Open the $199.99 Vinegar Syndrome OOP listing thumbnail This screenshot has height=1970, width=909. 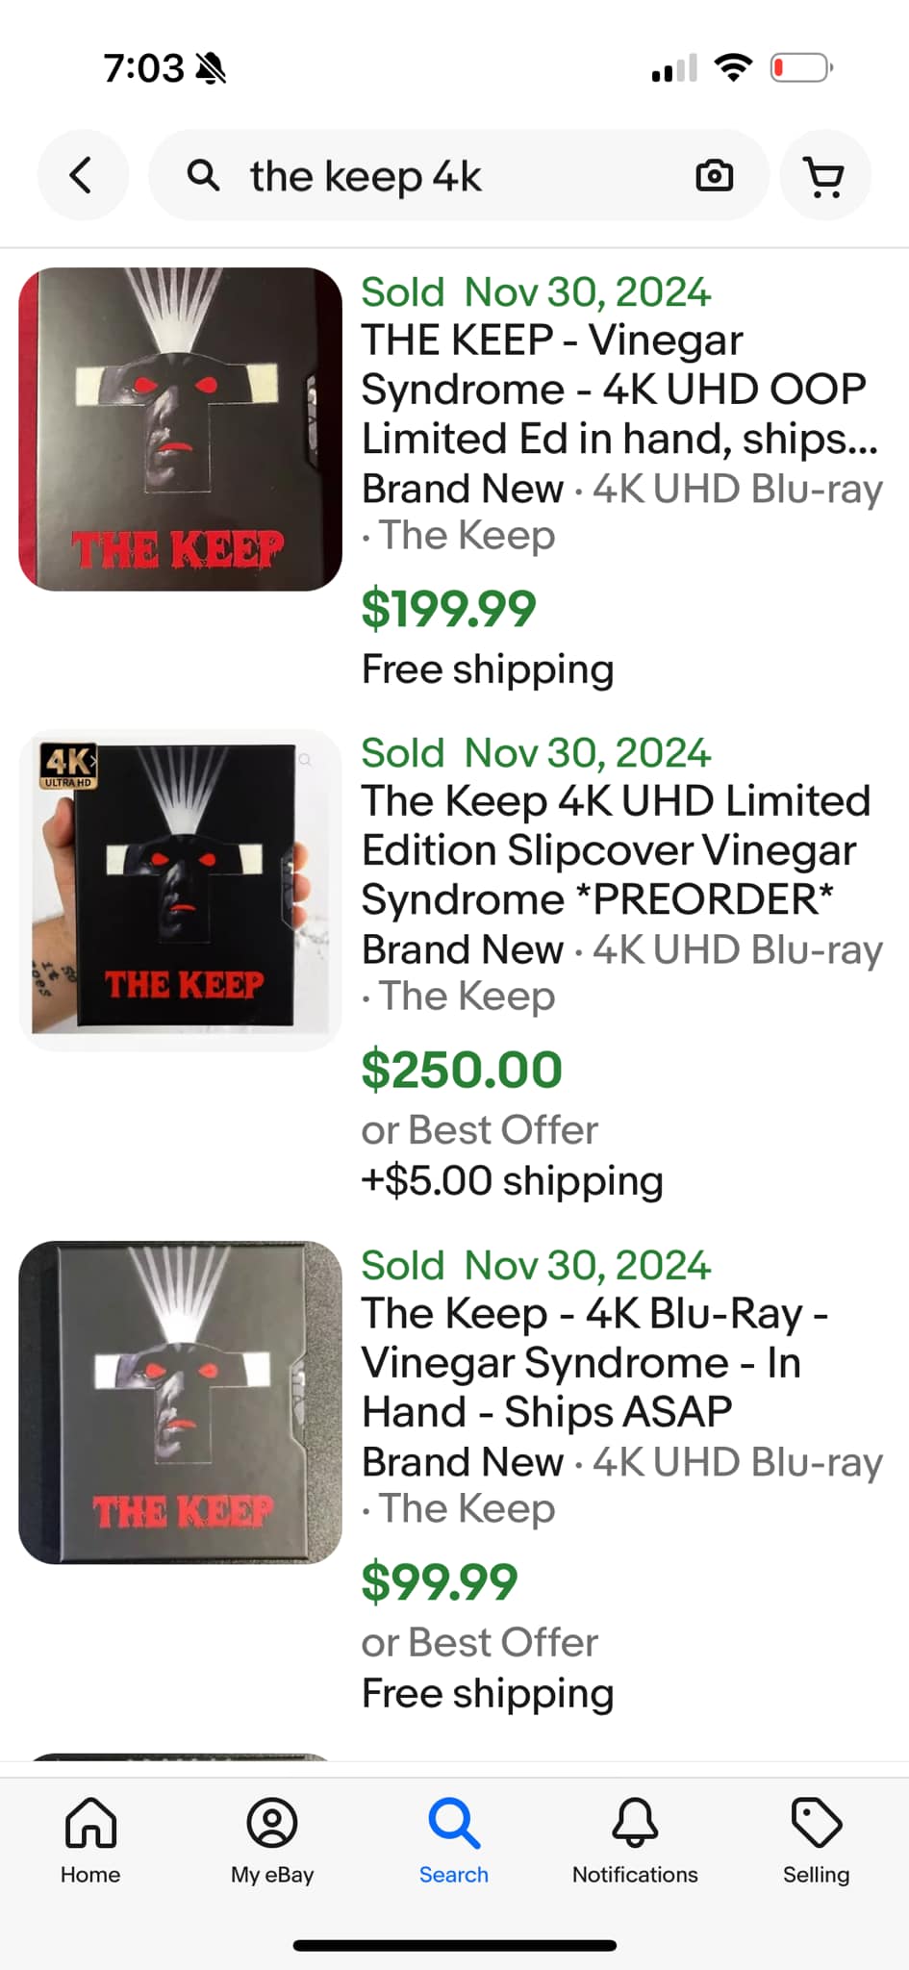point(180,429)
